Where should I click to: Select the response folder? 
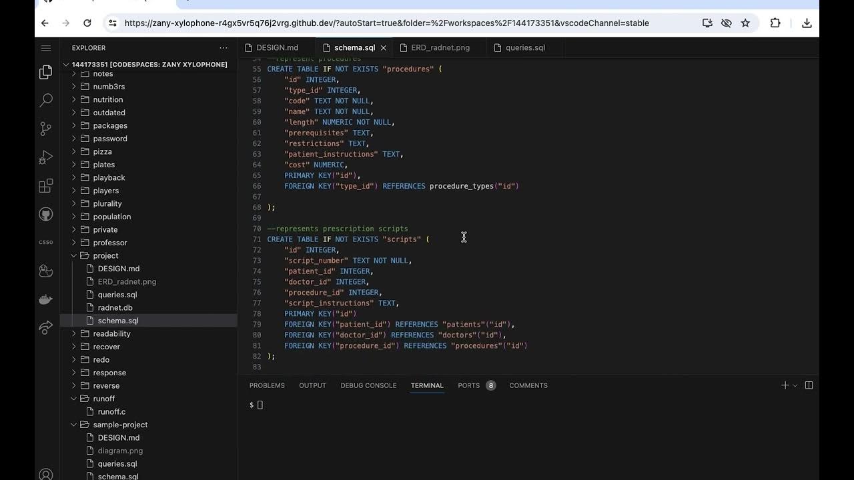[149, 373]
